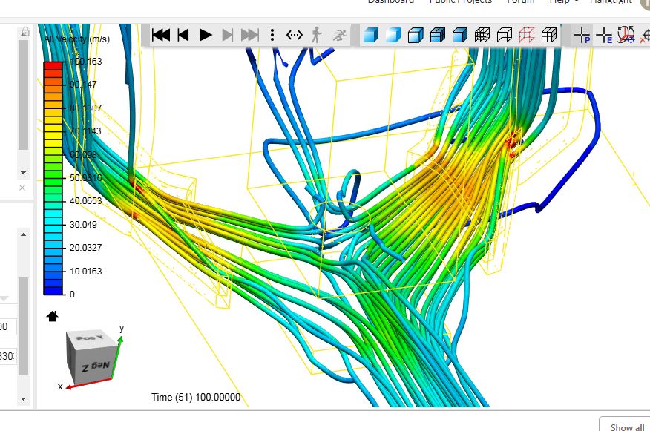Viewport: 650px width, 431px height.
Task: Click the upper left panel scrollbar thumb
Action: click(x=23, y=94)
